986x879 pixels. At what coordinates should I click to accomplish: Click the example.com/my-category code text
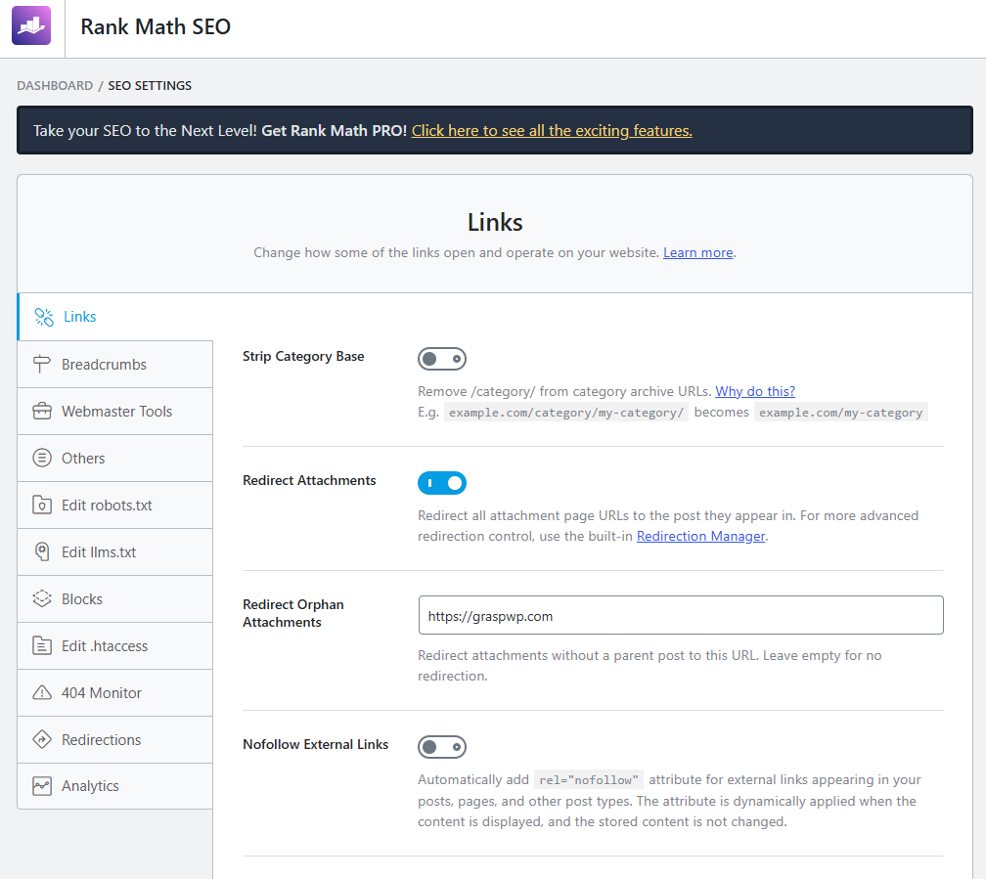click(841, 413)
